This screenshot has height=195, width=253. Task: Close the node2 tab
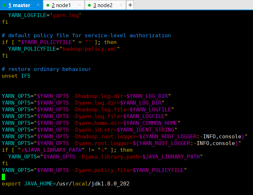[x=121, y=5]
